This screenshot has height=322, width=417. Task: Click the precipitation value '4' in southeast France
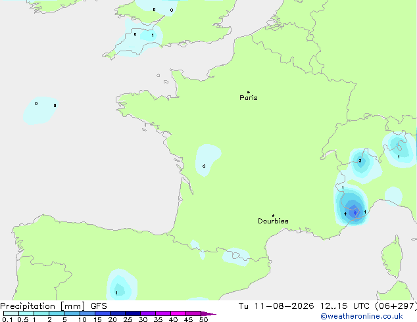(x=345, y=214)
